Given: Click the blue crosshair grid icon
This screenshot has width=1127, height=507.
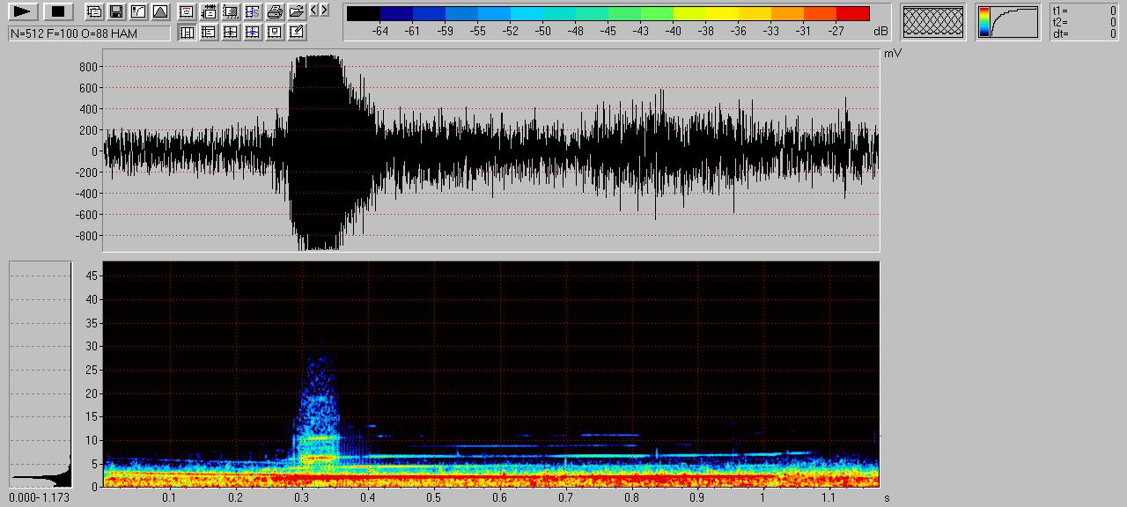Looking at the screenshot, I should [x=253, y=33].
